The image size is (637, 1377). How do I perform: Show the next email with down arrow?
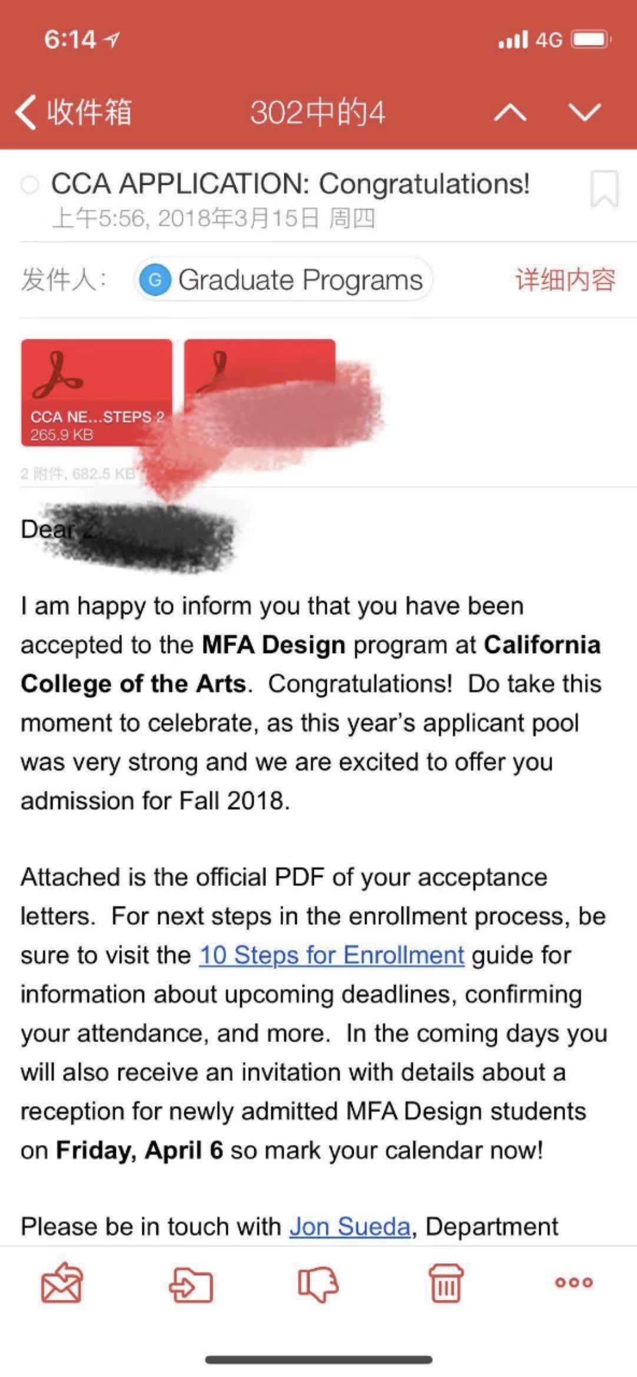(584, 112)
